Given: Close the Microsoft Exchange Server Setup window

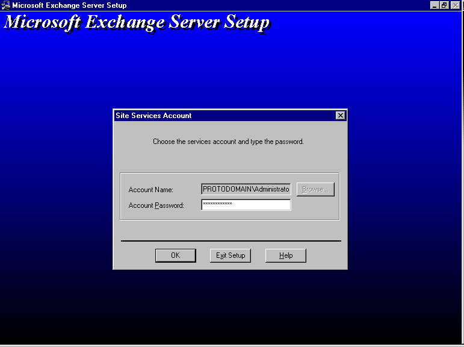Looking at the screenshot, I should 455,5.
